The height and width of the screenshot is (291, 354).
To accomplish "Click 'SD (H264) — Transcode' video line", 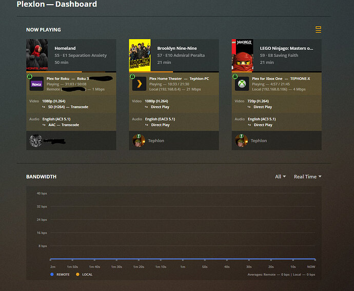I will pyautogui.click(x=68, y=107).
